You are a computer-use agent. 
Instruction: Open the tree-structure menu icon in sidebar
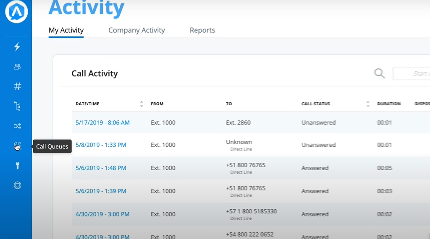click(x=17, y=106)
